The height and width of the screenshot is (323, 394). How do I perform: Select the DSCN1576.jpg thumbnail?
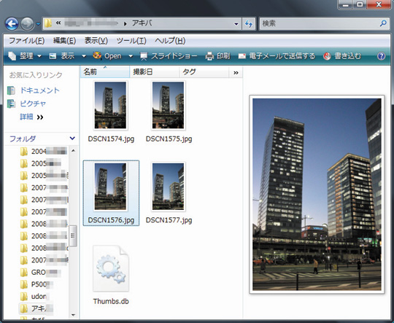tap(111, 187)
